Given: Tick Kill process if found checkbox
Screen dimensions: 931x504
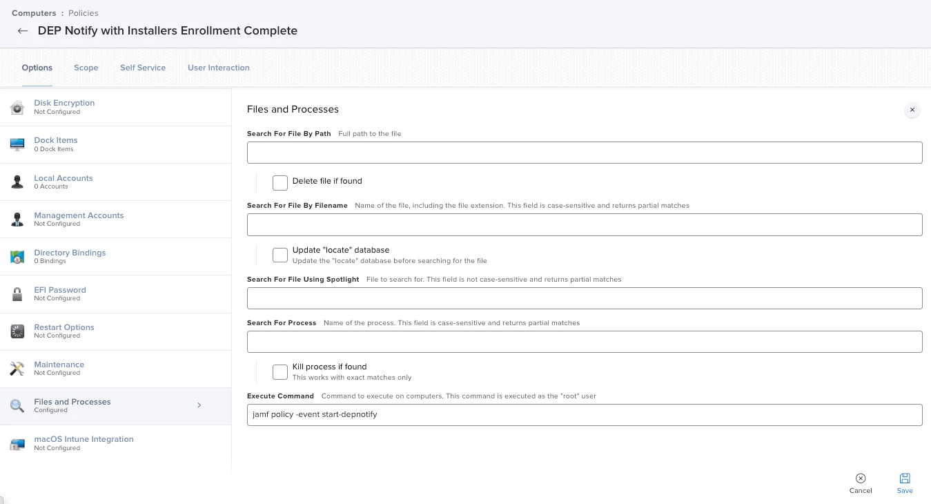Looking at the screenshot, I should (x=280, y=371).
